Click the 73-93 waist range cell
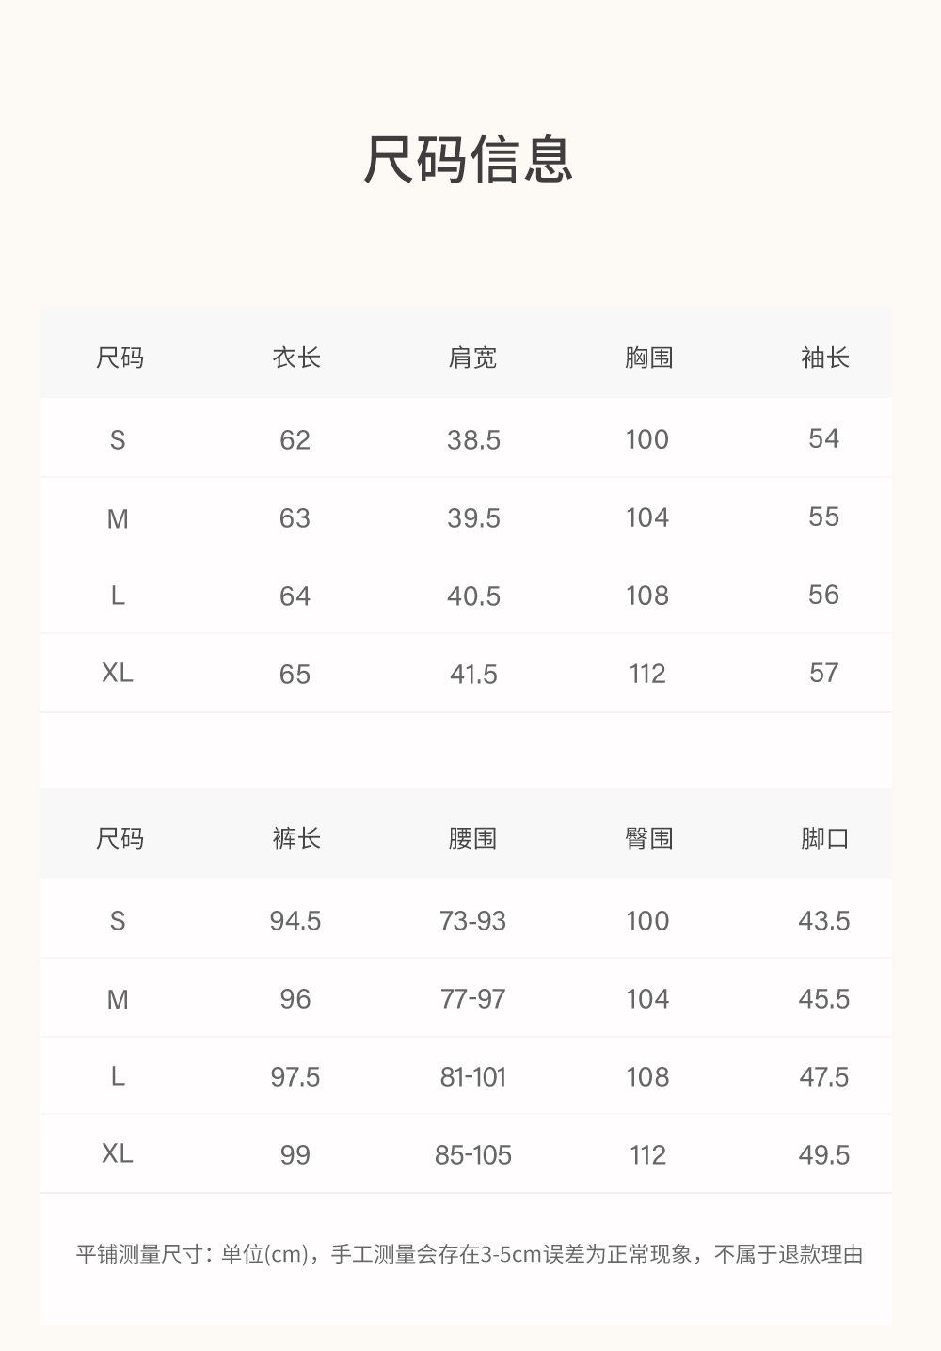The height and width of the screenshot is (1351, 941). [x=472, y=920]
